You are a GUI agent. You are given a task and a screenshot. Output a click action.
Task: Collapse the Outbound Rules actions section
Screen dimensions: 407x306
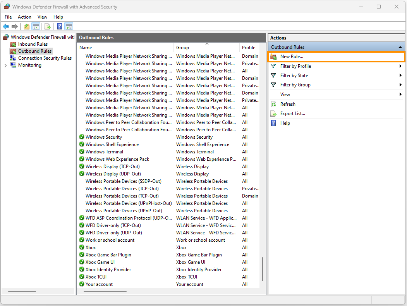400,47
